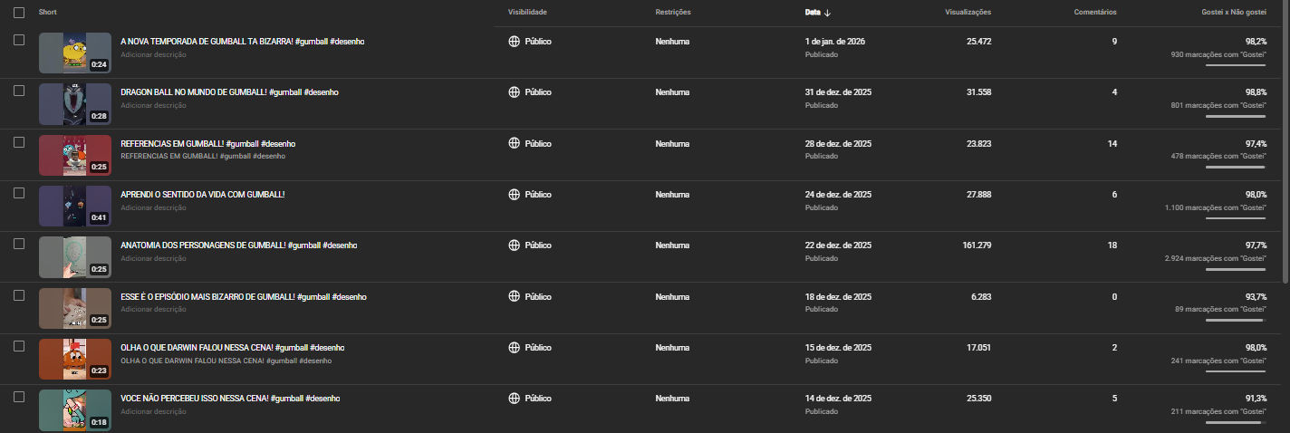The width and height of the screenshot is (1290, 433).
Task: Sort by the Visualizações column header
Action: tap(967, 13)
